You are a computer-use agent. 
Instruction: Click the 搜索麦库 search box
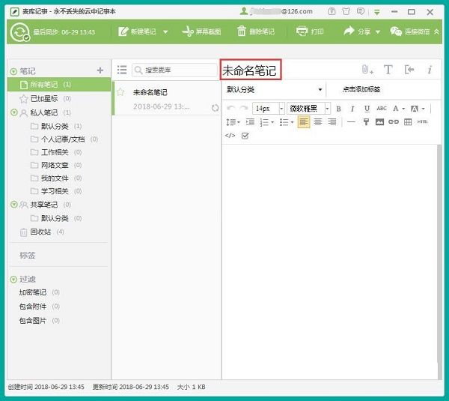click(x=174, y=70)
